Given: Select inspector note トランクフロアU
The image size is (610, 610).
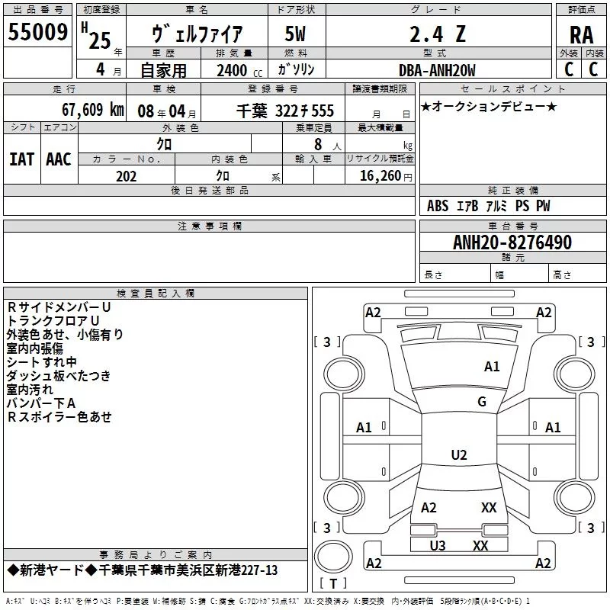Looking at the screenshot, I should pos(53,321).
